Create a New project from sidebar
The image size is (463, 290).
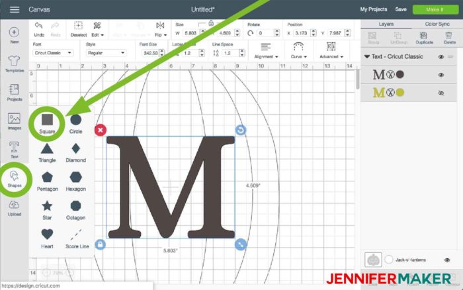(14, 35)
